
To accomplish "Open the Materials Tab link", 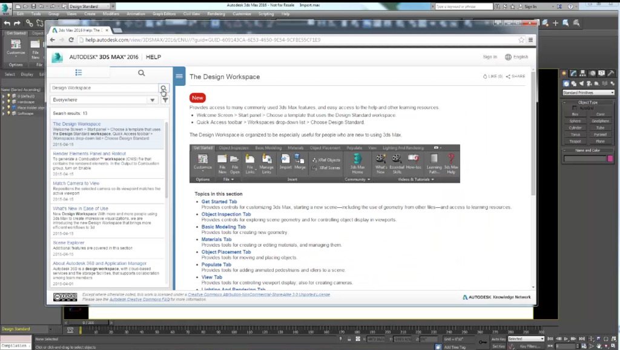I will click(x=216, y=239).
